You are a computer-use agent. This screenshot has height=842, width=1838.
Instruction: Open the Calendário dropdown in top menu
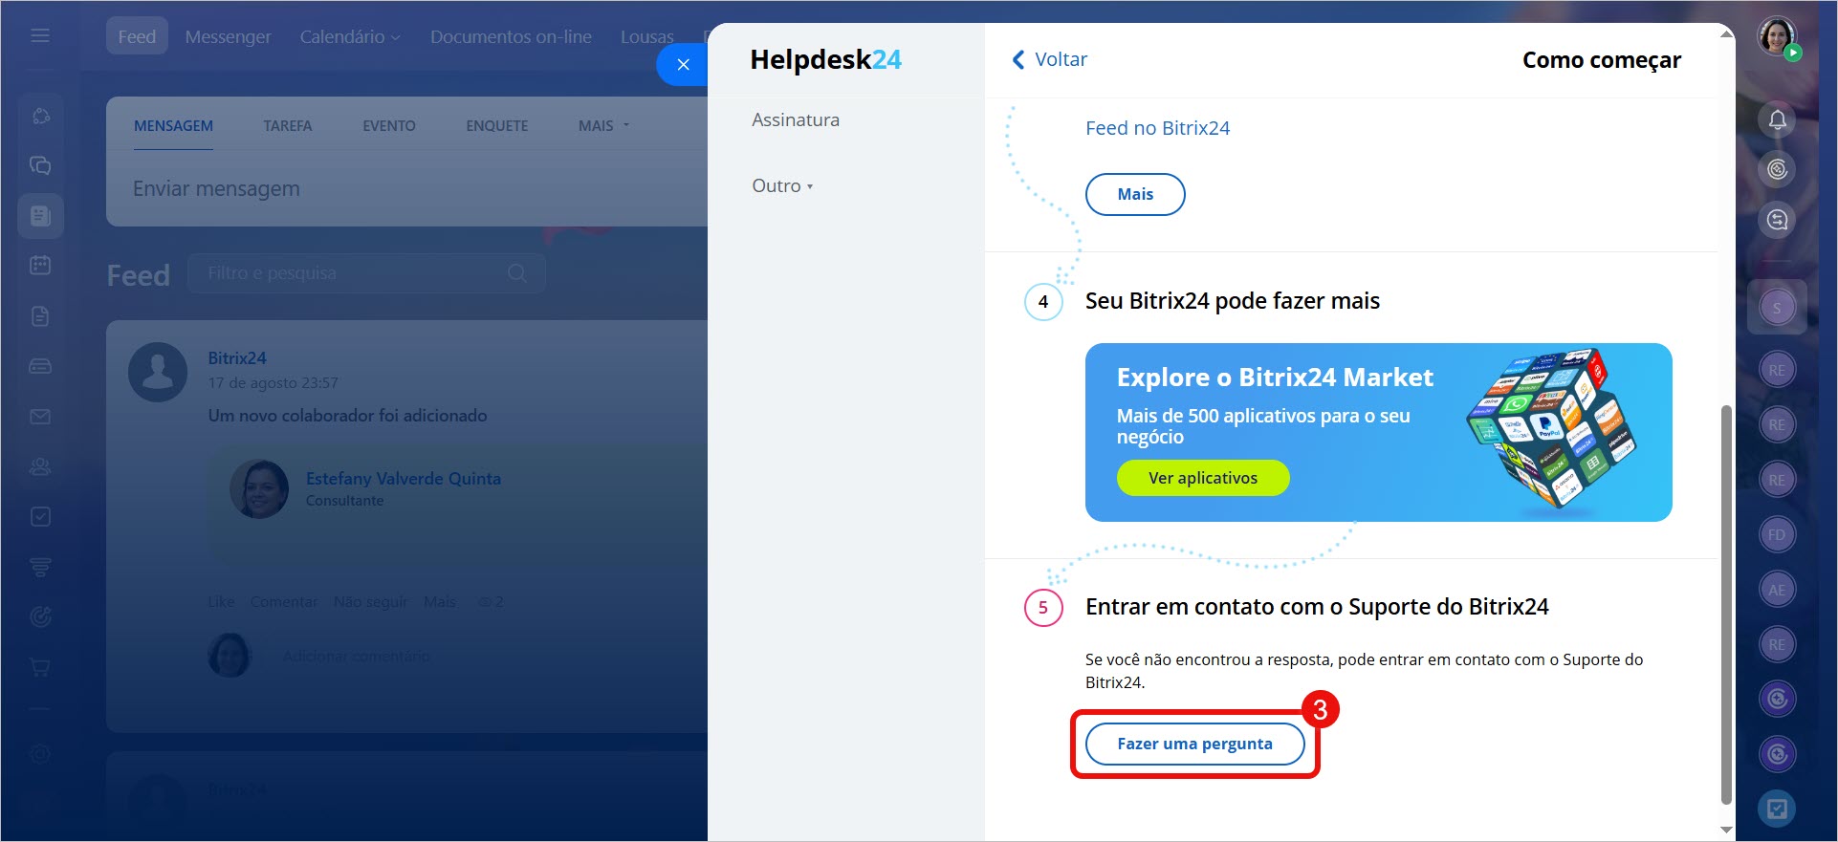pos(350,36)
